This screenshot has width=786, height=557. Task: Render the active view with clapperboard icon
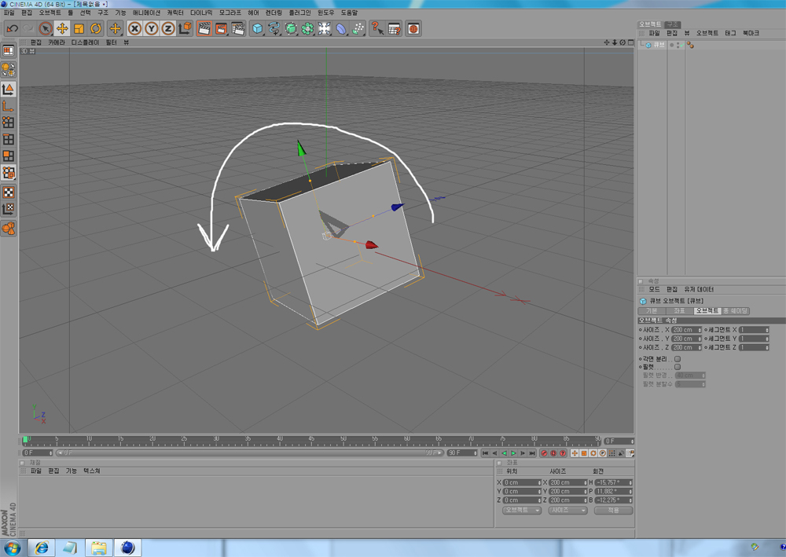(x=204, y=28)
